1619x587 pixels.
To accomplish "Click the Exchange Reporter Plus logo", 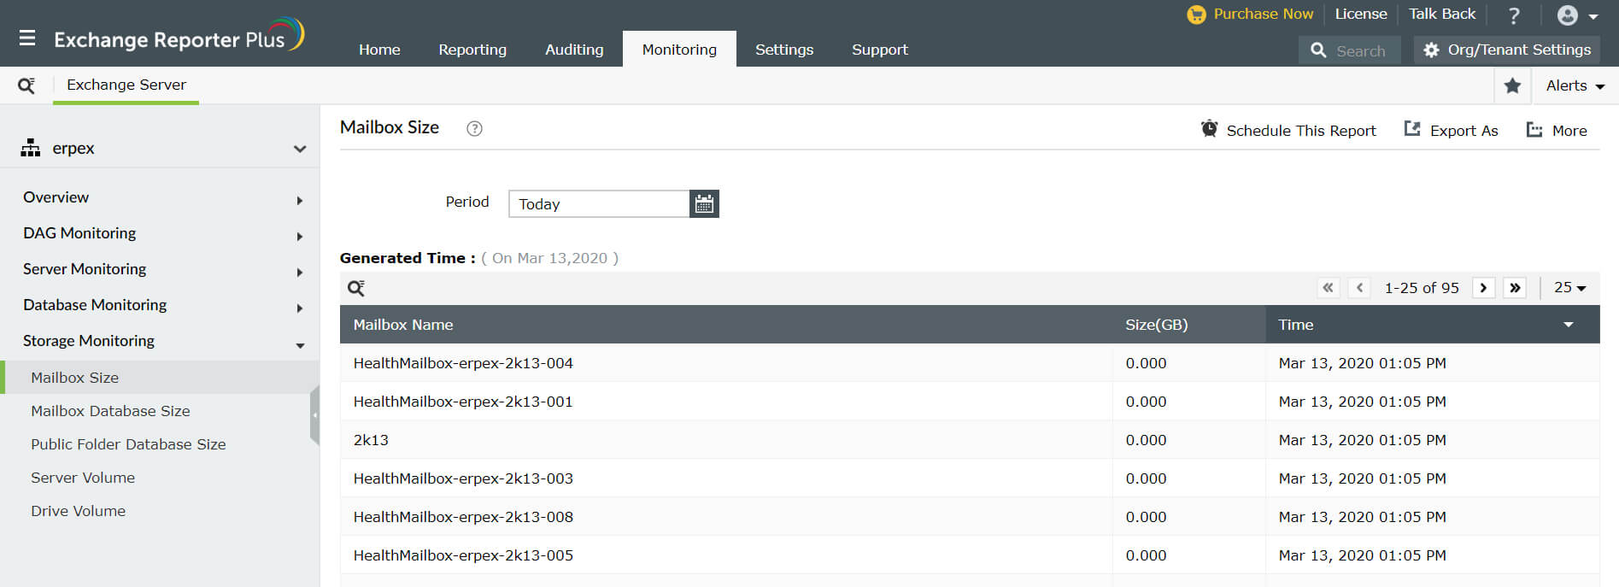I will pos(179,36).
